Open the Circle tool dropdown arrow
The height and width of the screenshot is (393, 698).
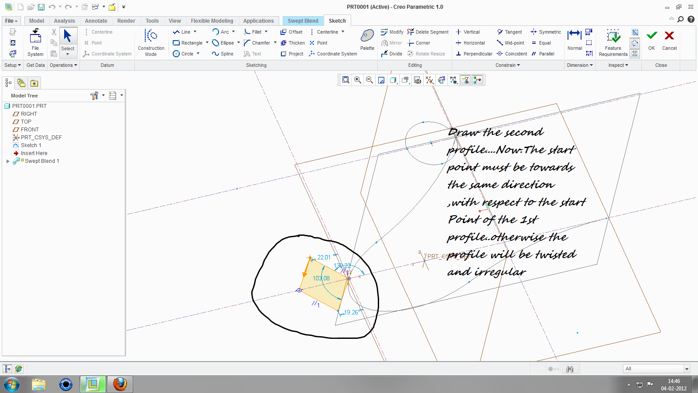coord(198,54)
